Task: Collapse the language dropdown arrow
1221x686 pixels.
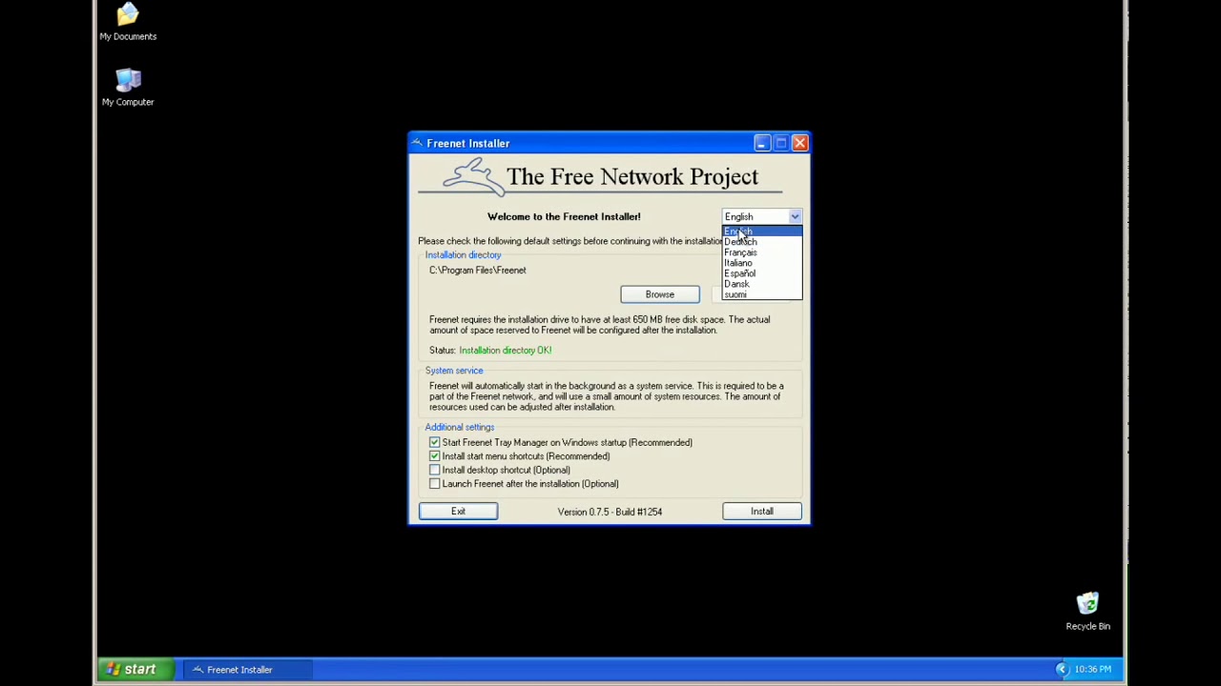Action: click(x=795, y=216)
